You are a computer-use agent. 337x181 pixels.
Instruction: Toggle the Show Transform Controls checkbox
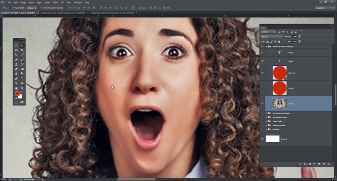pyautogui.click(x=41, y=8)
